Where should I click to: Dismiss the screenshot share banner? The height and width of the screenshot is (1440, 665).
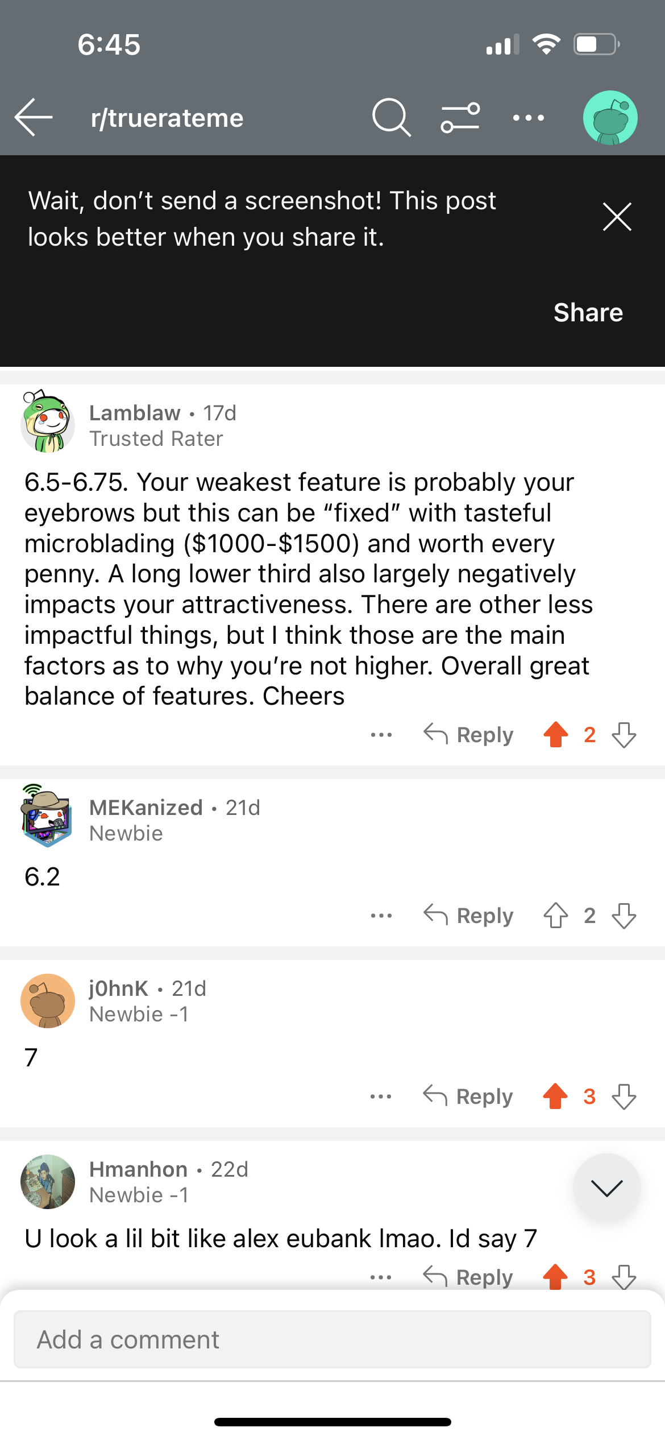(617, 217)
